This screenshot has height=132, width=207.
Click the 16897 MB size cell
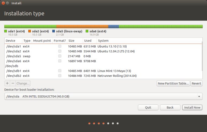coord(75,61)
